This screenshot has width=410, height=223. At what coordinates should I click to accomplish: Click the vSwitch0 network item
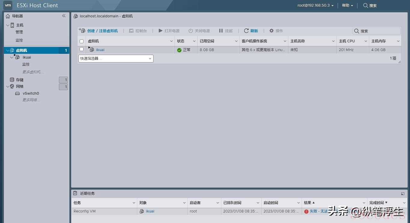tap(31, 93)
